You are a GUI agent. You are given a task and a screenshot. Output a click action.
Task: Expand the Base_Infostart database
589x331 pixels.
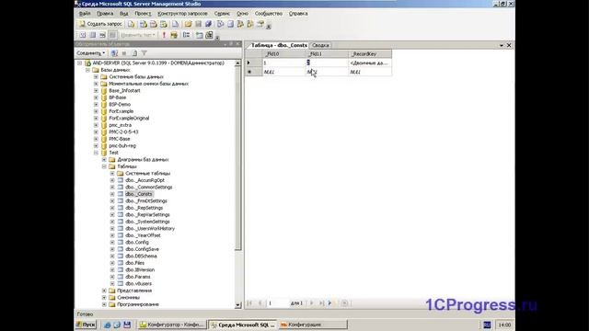pos(96,91)
